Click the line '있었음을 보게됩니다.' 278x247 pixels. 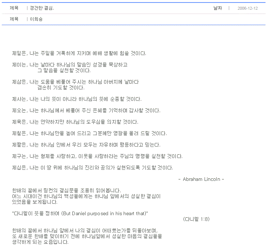[35, 202]
